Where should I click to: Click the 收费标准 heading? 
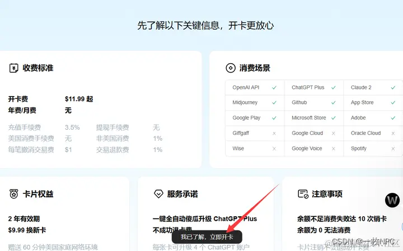click(x=38, y=68)
